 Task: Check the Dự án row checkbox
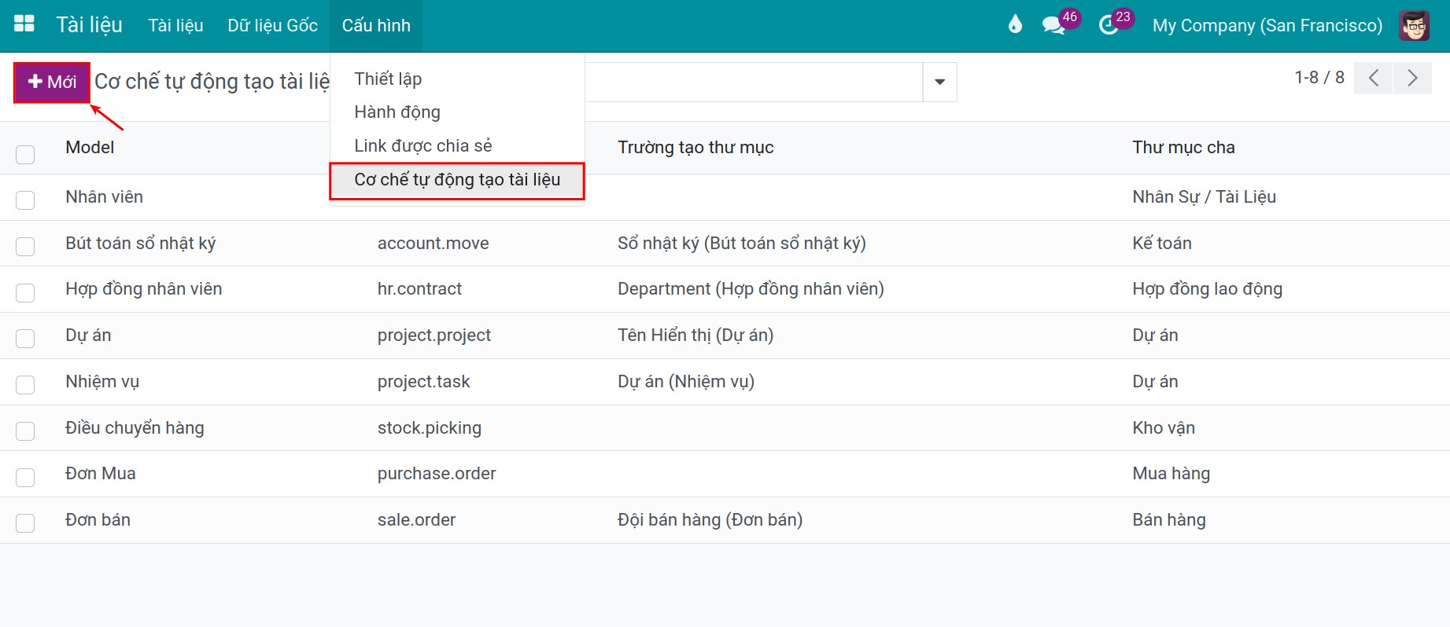25,339
